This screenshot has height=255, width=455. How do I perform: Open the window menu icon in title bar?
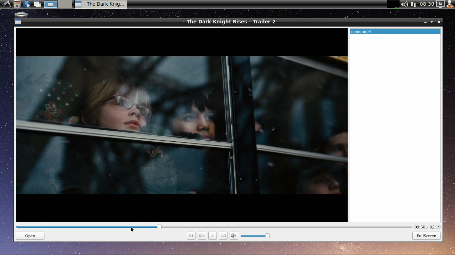pos(18,22)
